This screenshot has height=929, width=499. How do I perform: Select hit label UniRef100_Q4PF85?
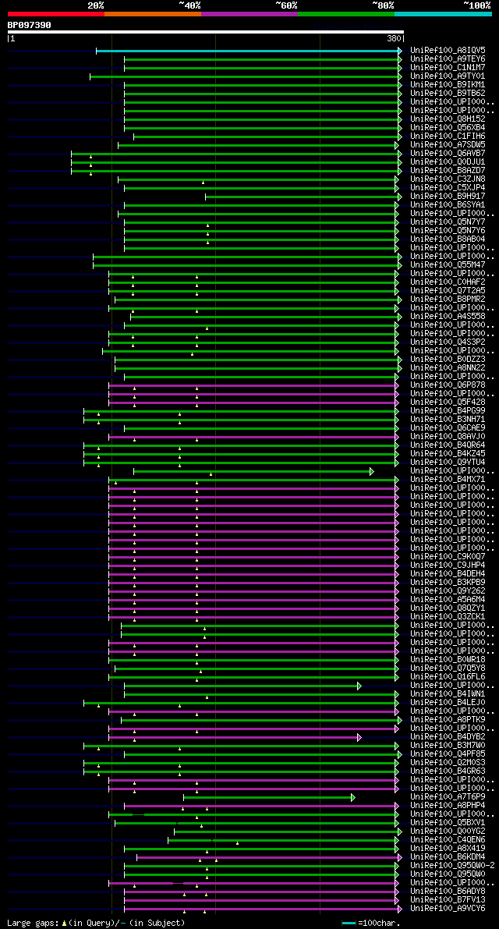click(x=448, y=755)
